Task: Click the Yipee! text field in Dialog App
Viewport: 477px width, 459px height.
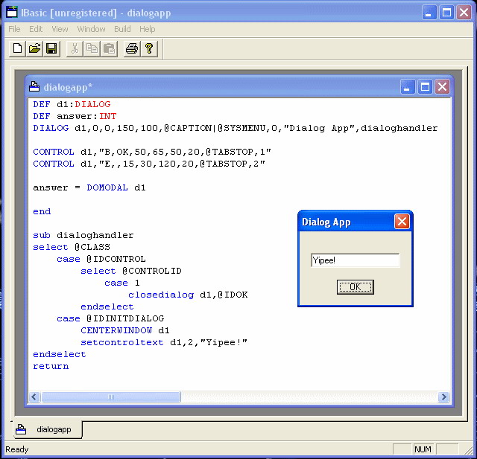Action: [x=356, y=260]
